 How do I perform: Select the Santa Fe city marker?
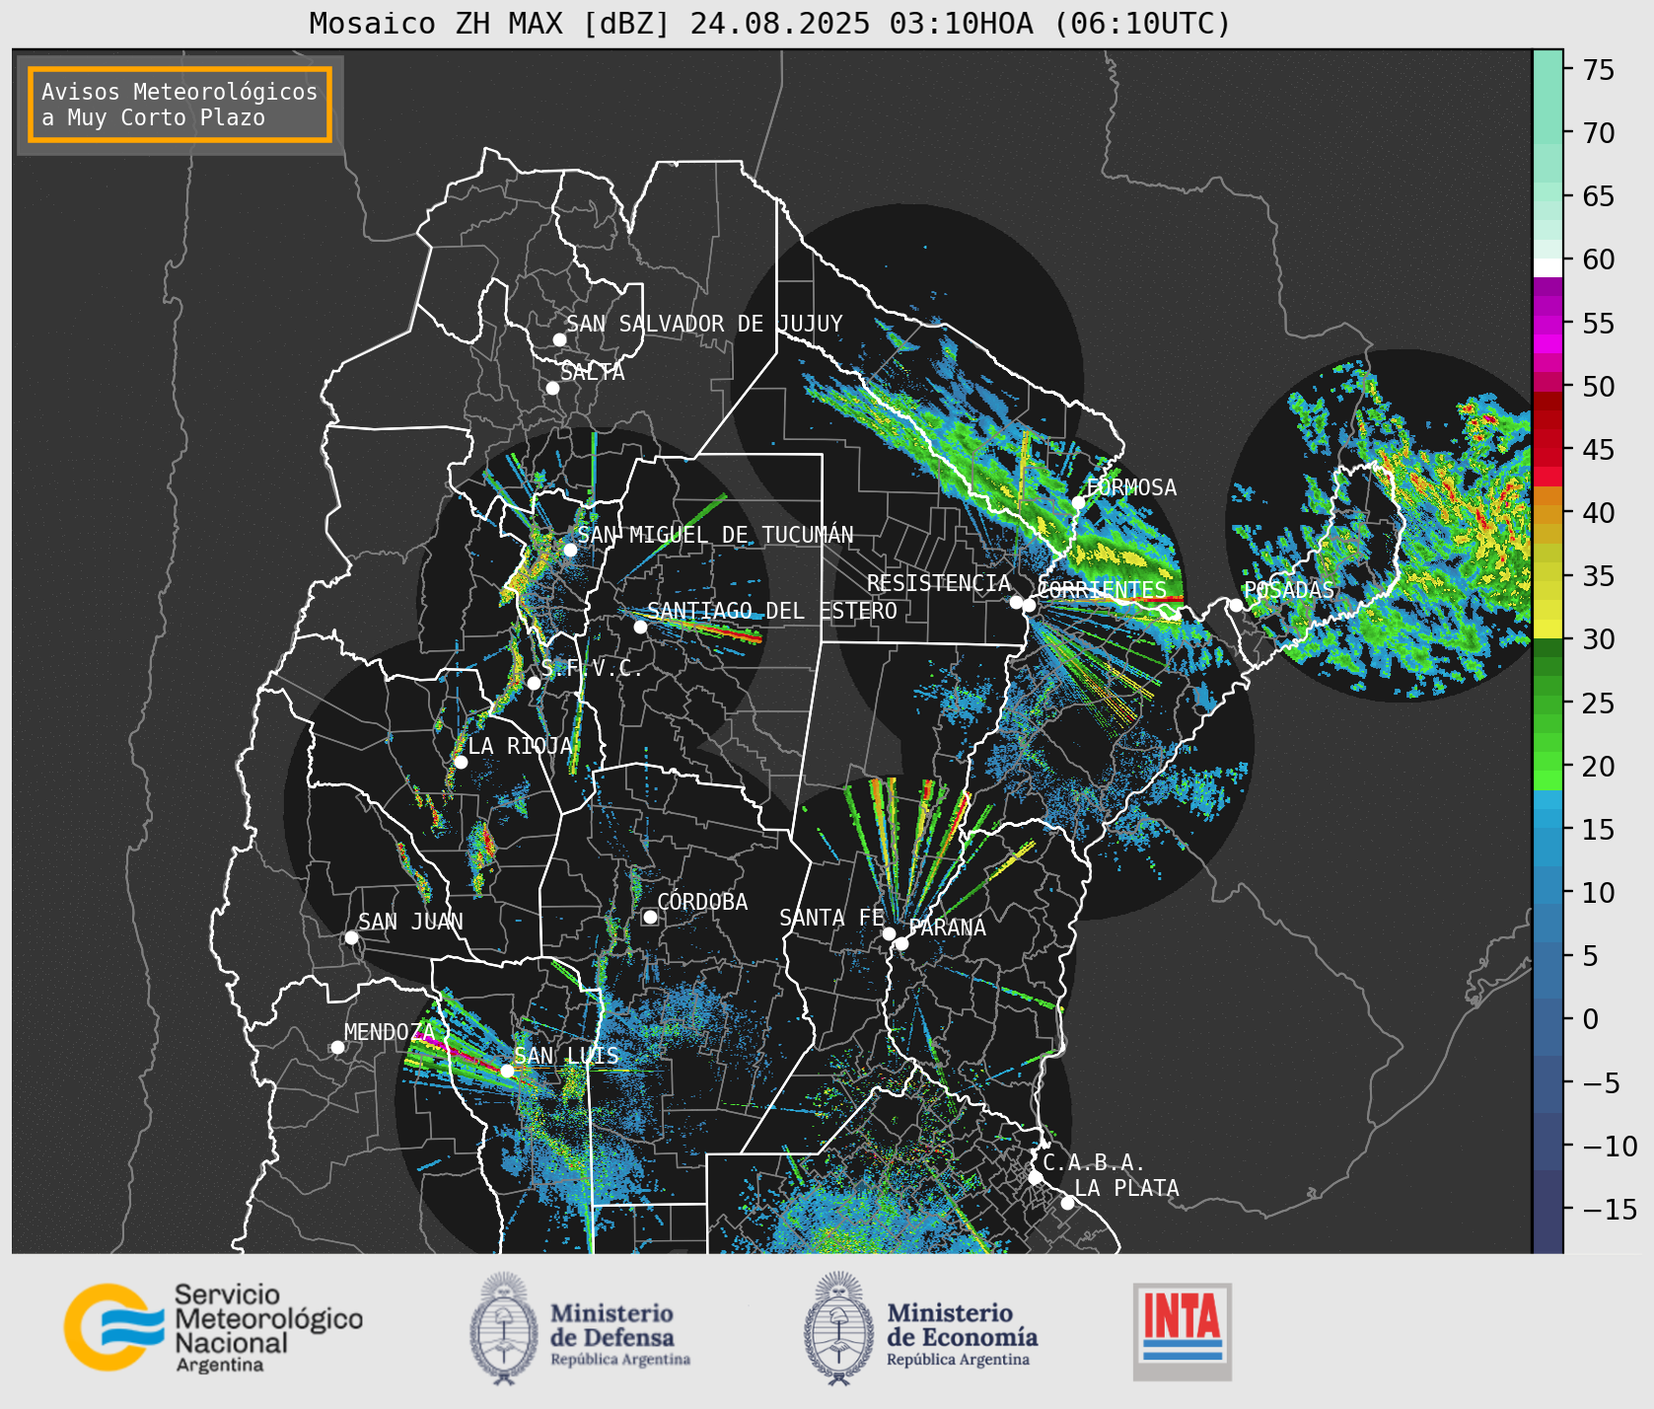(x=889, y=933)
